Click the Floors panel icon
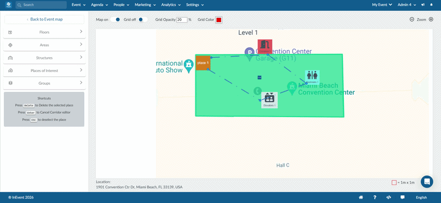The height and width of the screenshot is (203, 441). point(10,32)
